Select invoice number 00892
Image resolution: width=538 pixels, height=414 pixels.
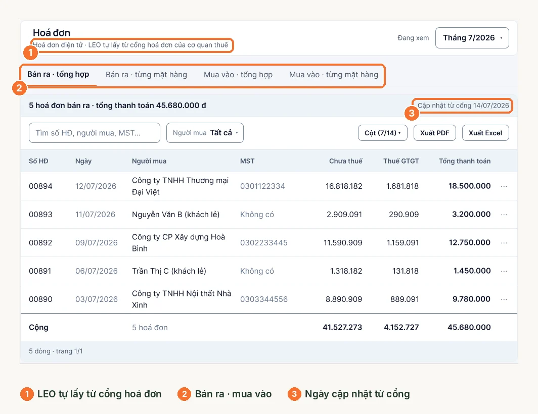pyautogui.click(x=40, y=243)
